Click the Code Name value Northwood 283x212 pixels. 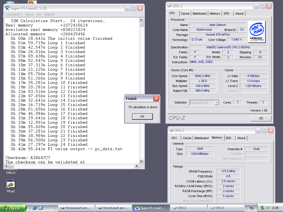[x=204, y=30]
